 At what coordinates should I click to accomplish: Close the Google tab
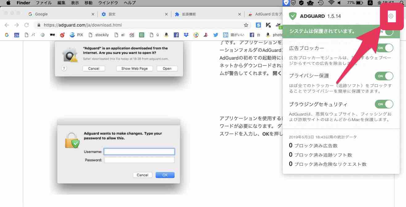[x=93, y=14]
